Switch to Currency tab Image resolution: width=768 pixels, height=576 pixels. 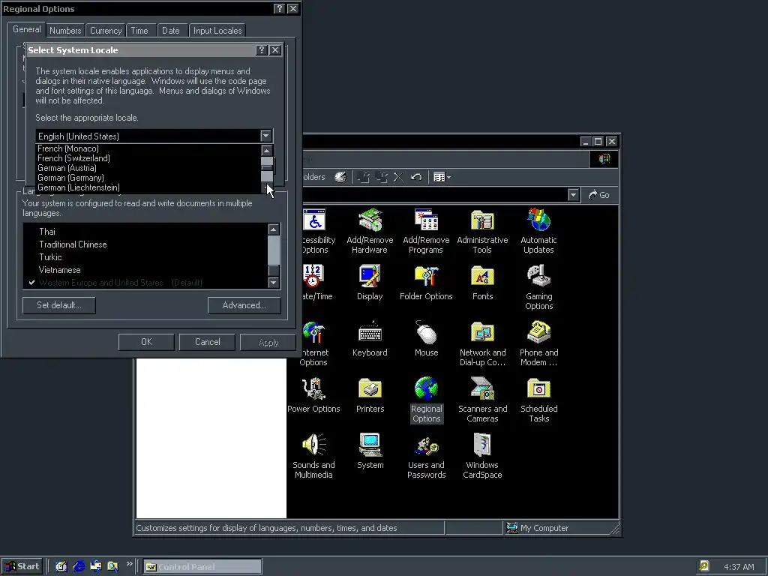pos(106,30)
